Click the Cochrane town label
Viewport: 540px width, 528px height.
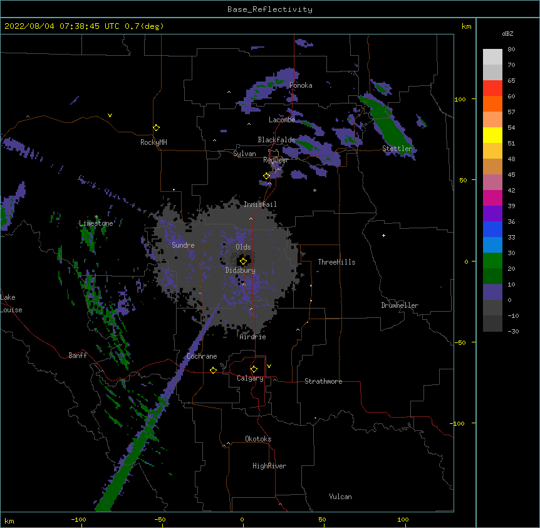202,356
